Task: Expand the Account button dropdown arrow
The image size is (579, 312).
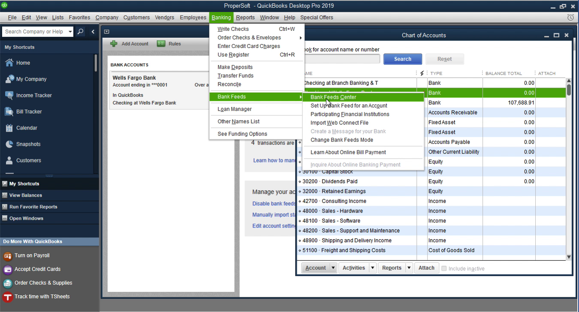Action: (x=333, y=268)
